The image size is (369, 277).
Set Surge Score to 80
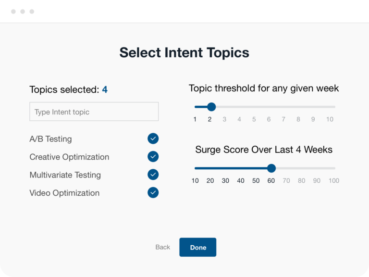pos(301,181)
